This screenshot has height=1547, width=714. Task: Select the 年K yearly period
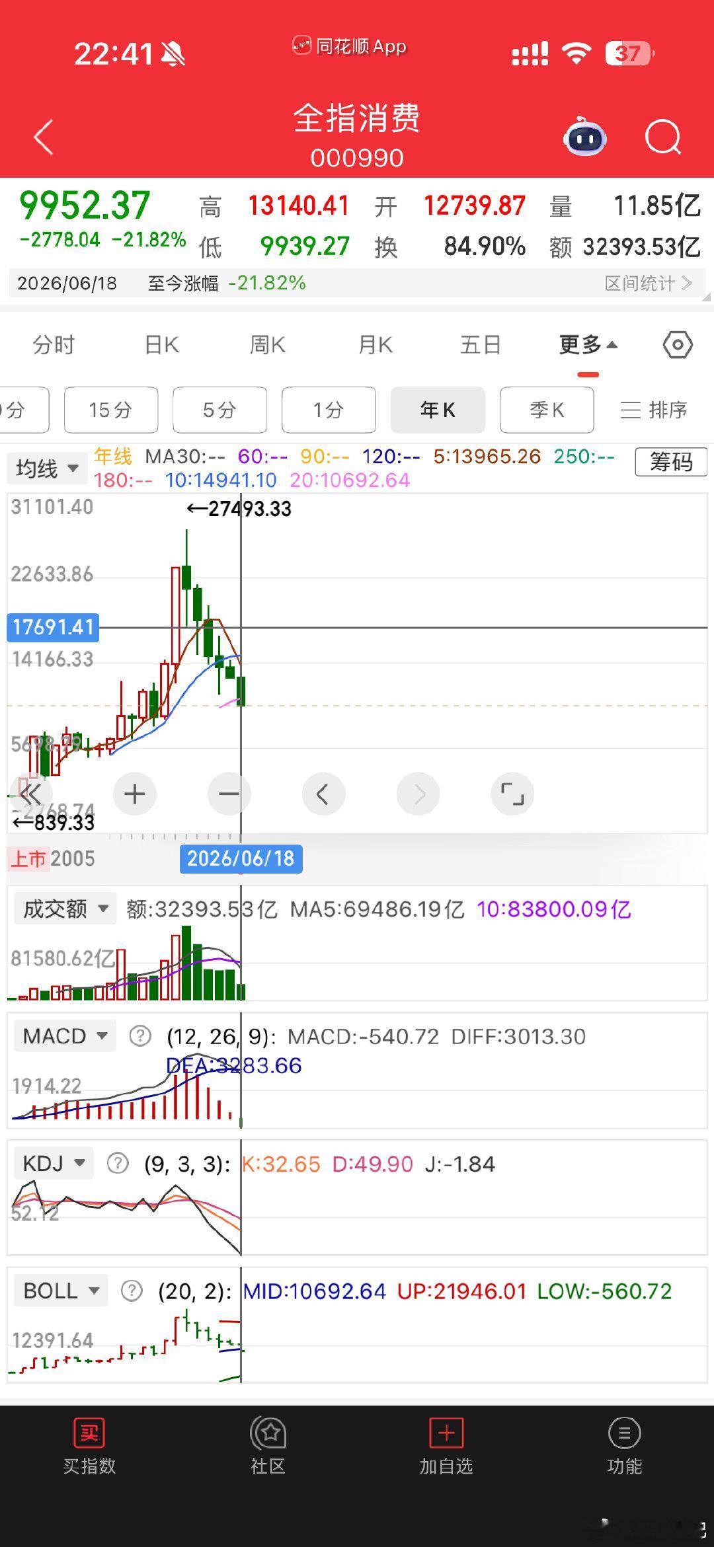[x=438, y=410]
